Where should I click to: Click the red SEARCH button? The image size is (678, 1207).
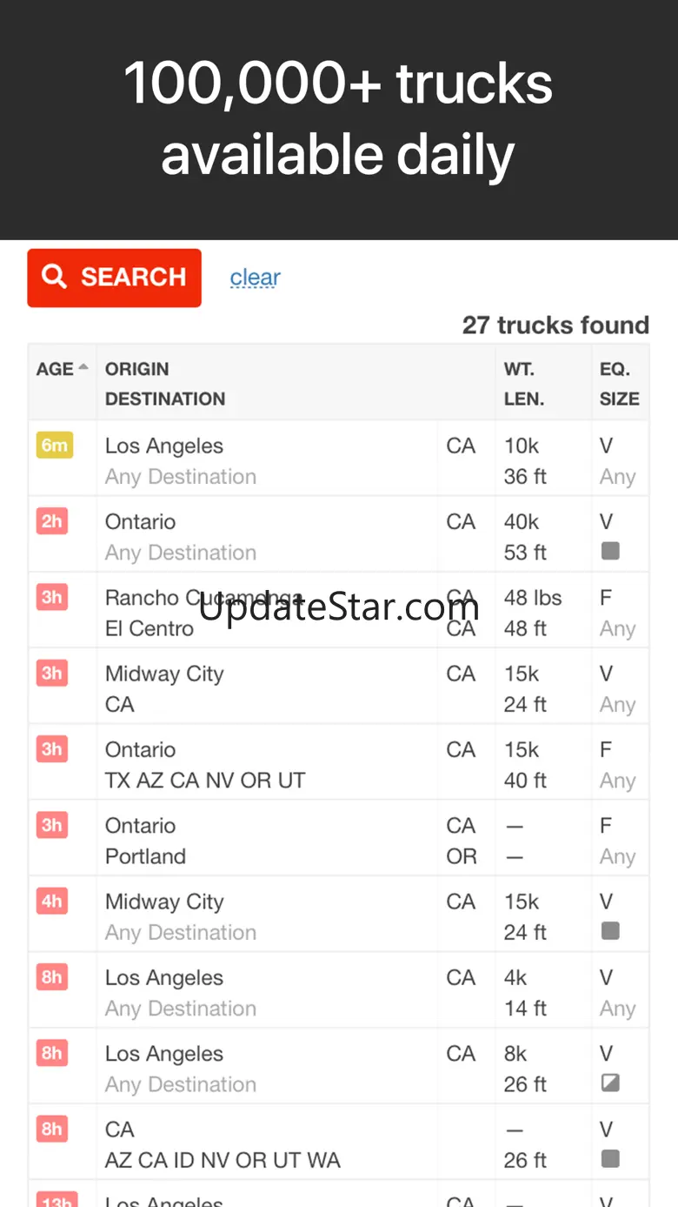pyautogui.click(x=114, y=278)
